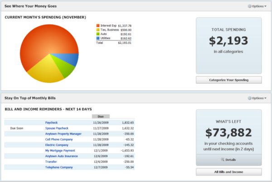
Task: Click the -55.54 telephone amount
Action: point(129,167)
